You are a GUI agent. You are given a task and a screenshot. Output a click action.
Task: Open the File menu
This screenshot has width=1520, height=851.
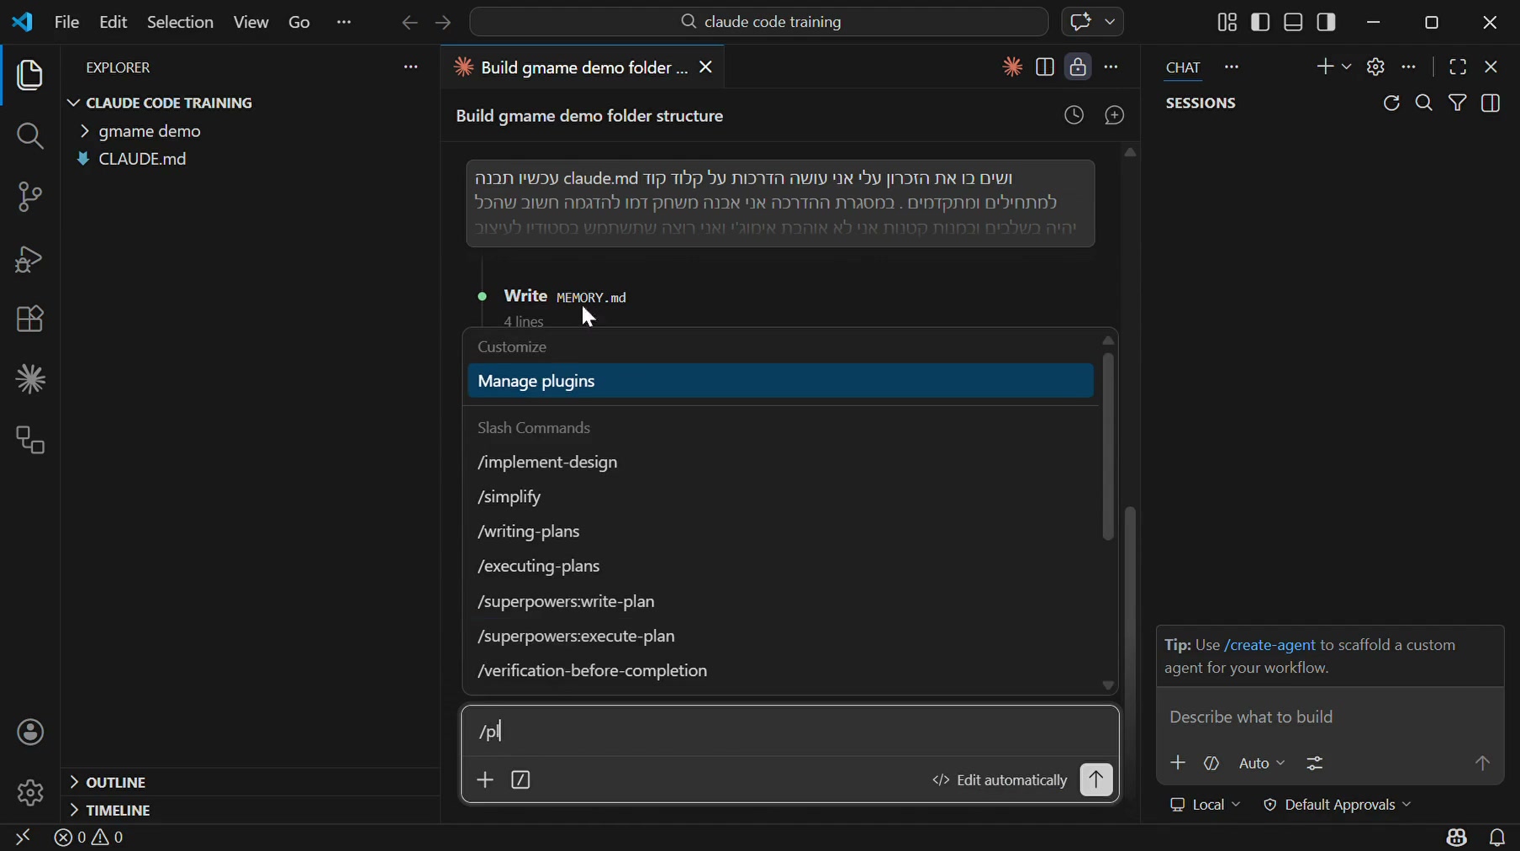pyautogui.click(x=66, y=23)
